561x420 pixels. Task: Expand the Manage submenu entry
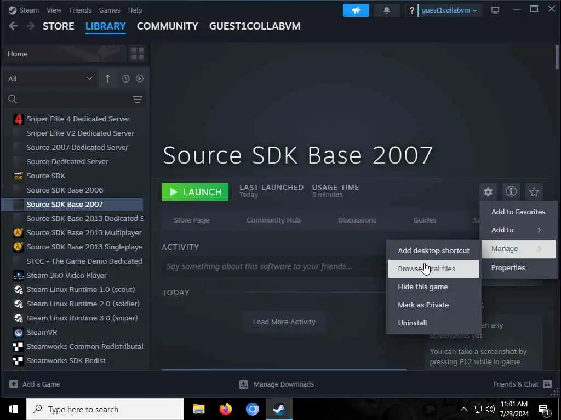point(517,249)
